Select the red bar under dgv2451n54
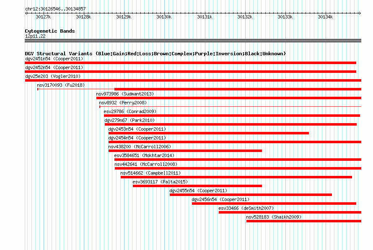The height and width of the screenshot is (250, 373). pos(191,63)
